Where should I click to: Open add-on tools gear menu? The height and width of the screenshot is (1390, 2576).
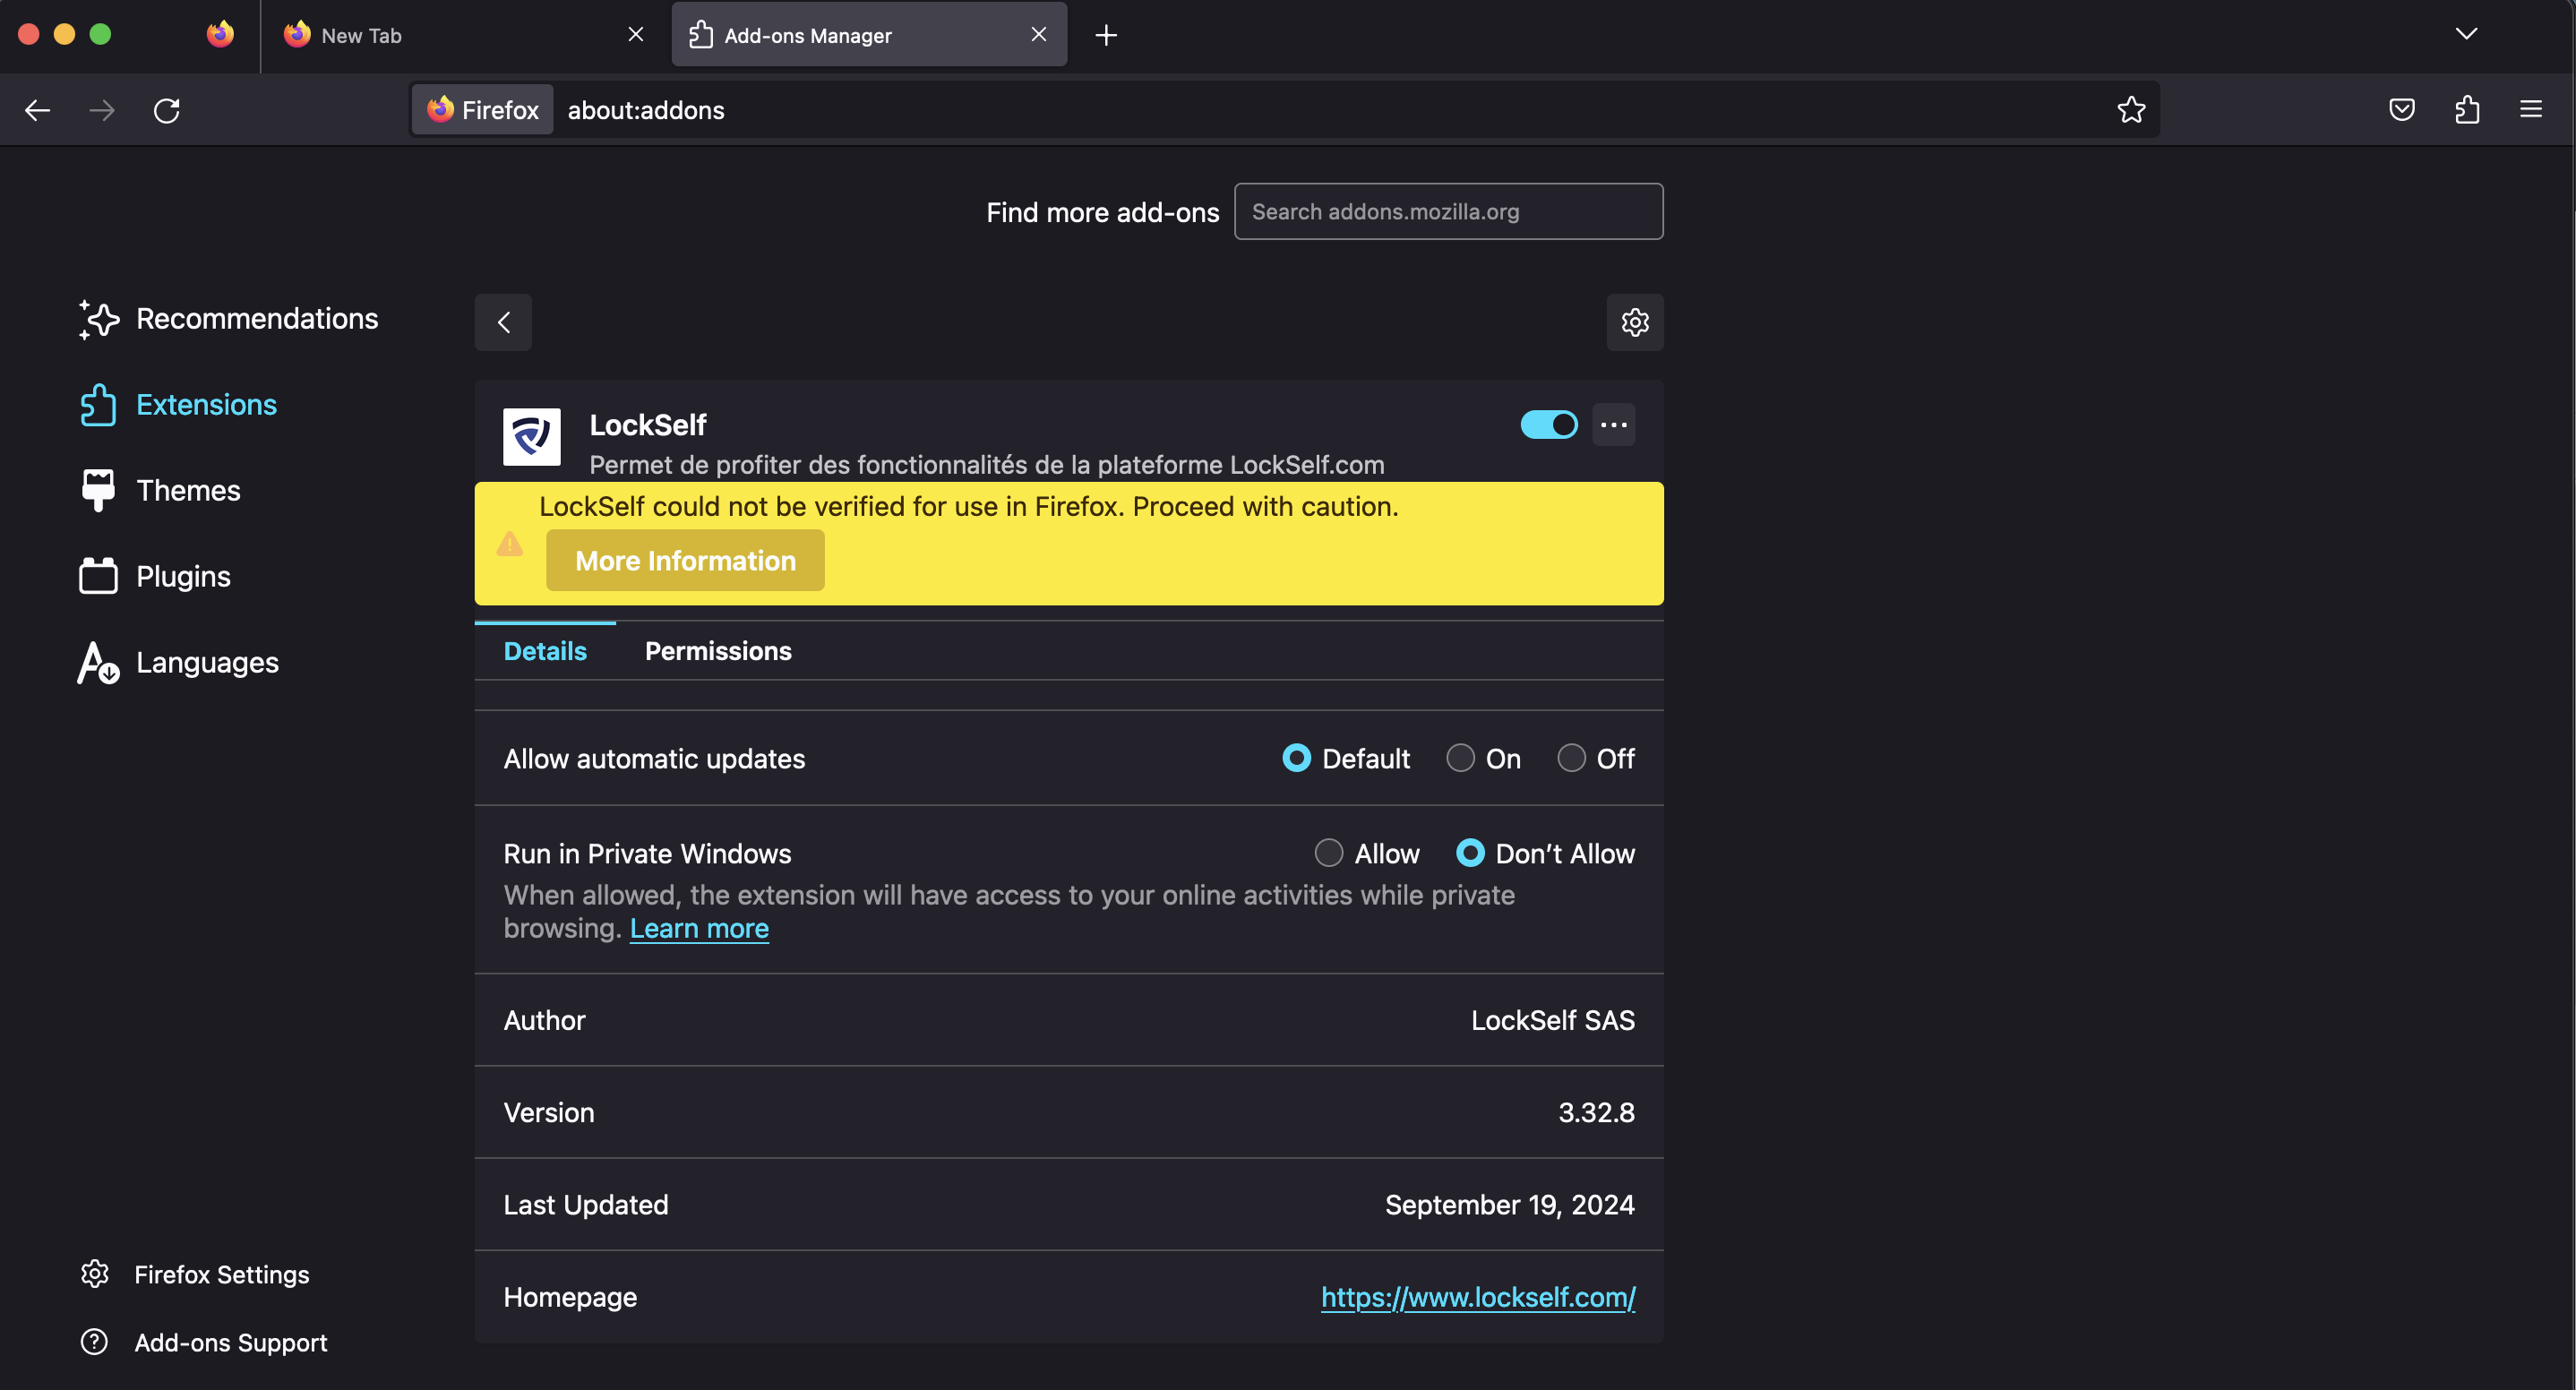tap(1635, 322)
